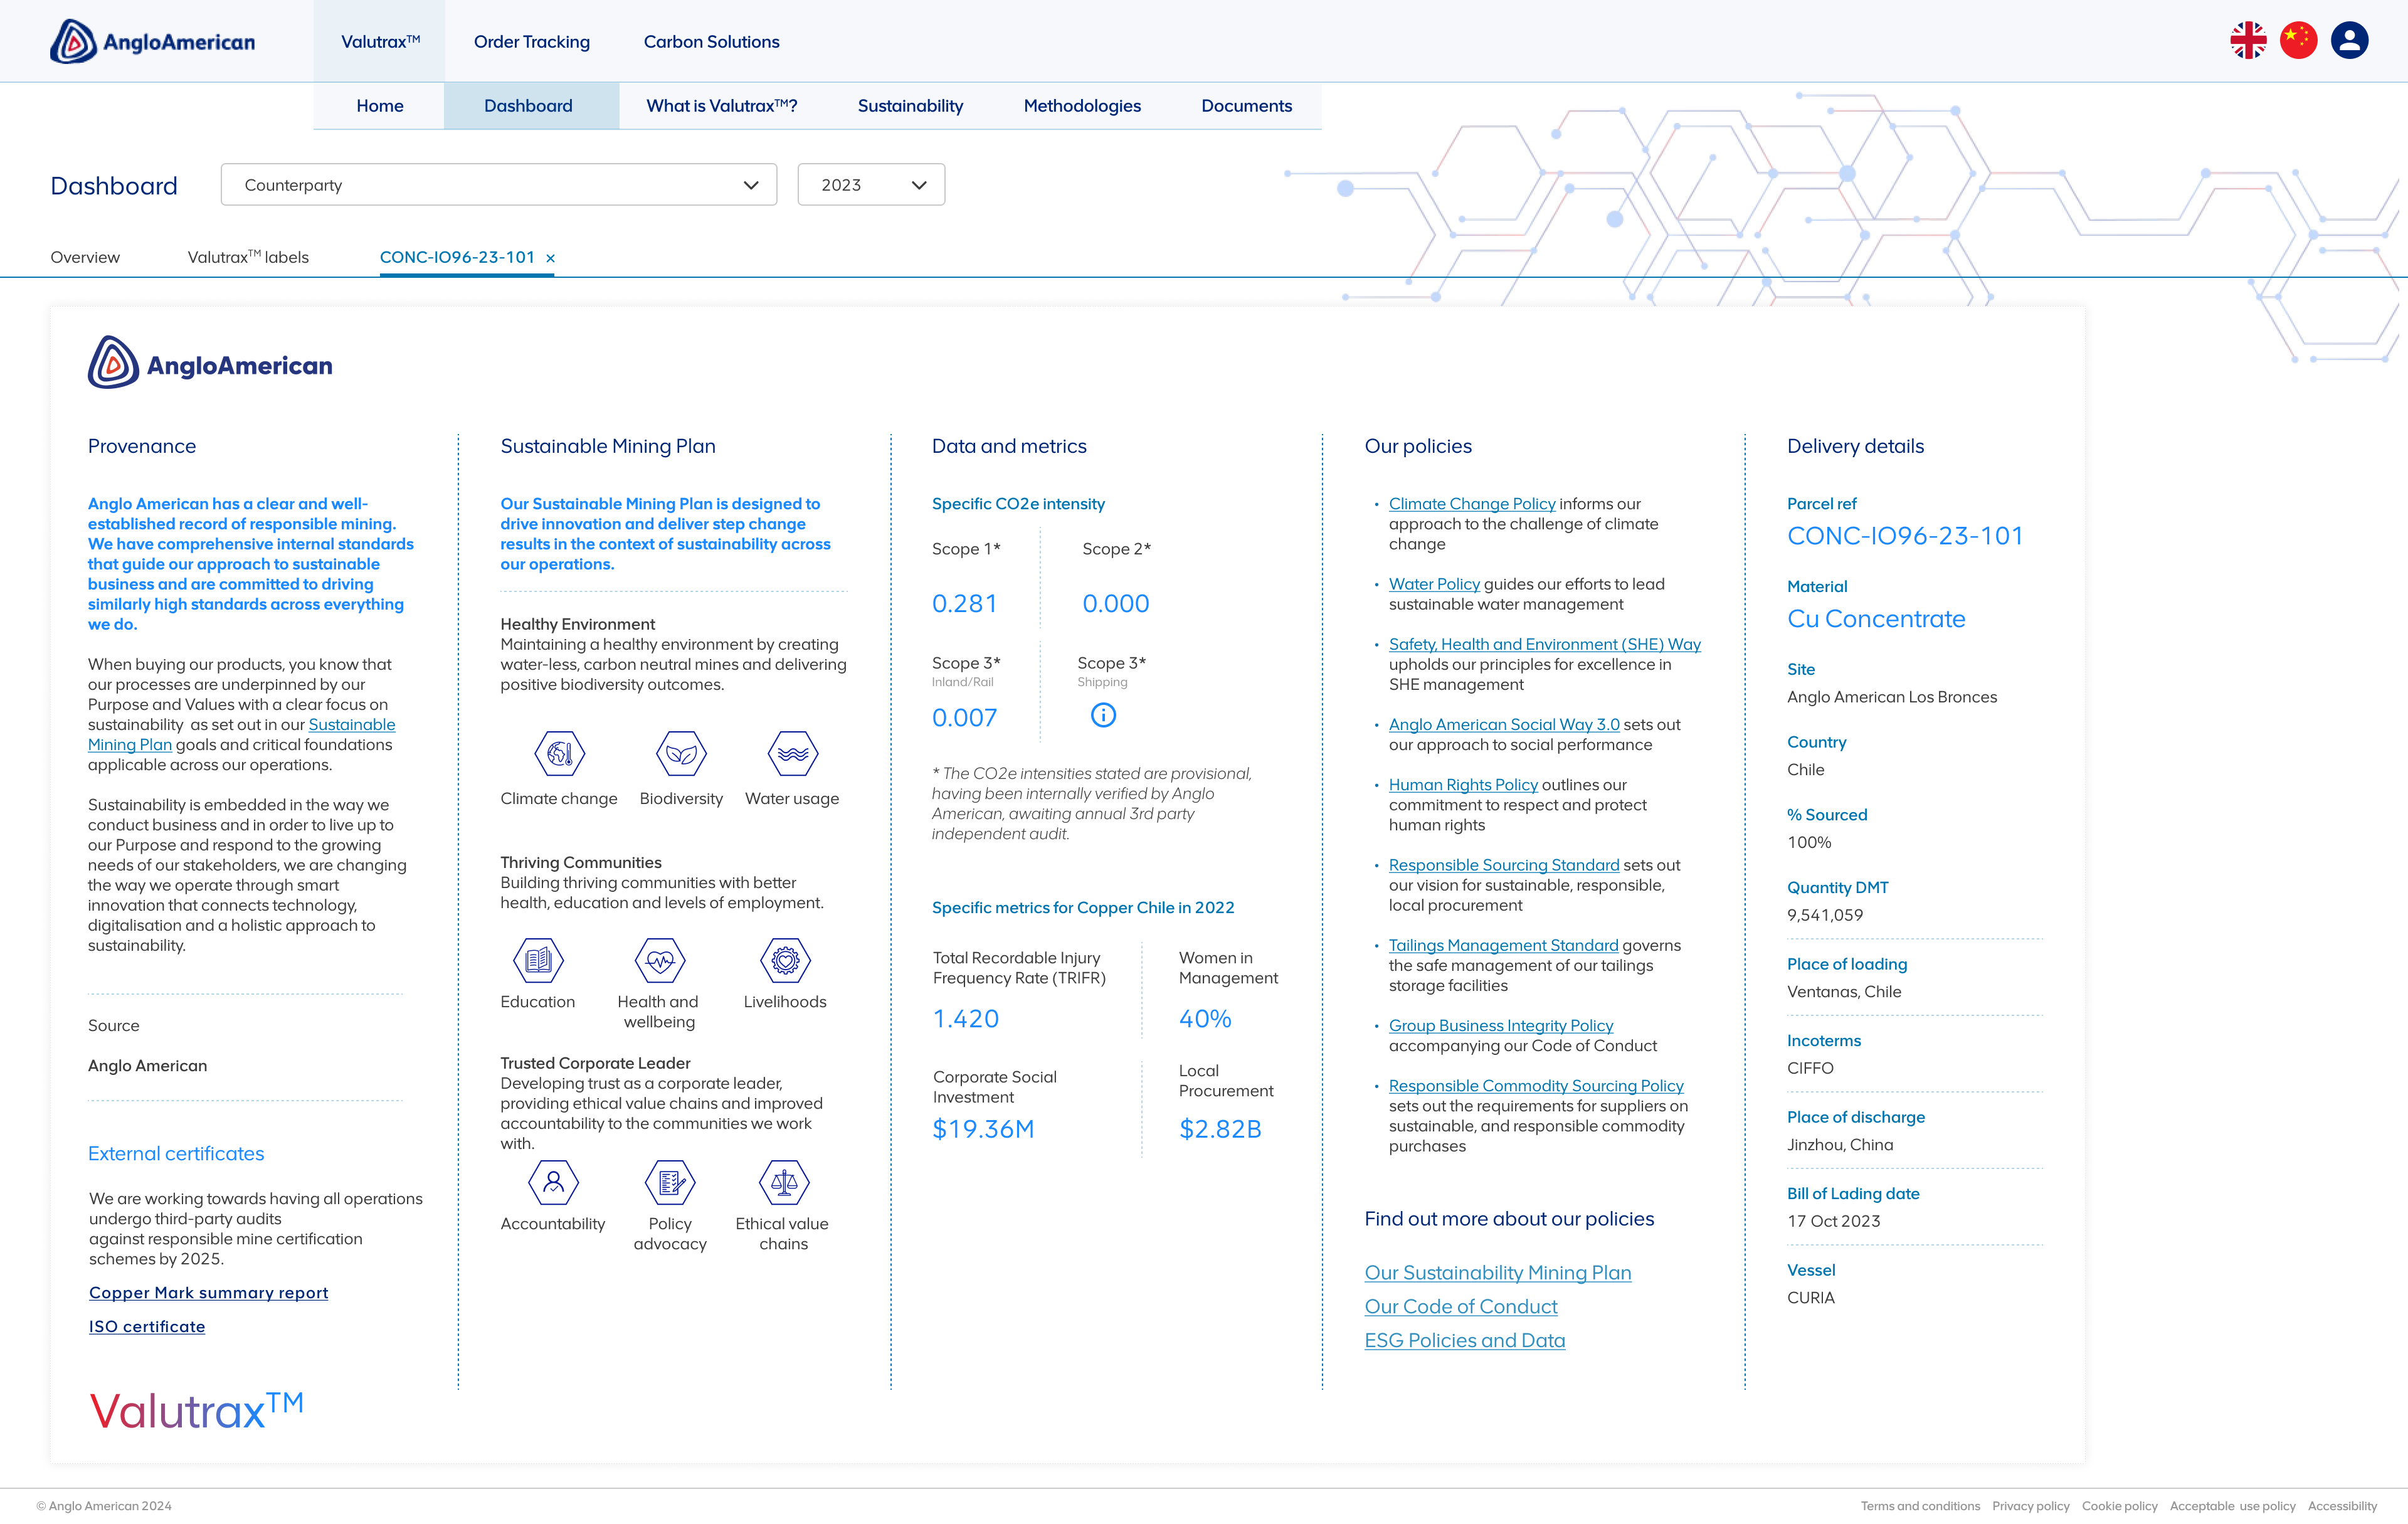
Task: Switch language to English flag
Action: [2248, 41]
